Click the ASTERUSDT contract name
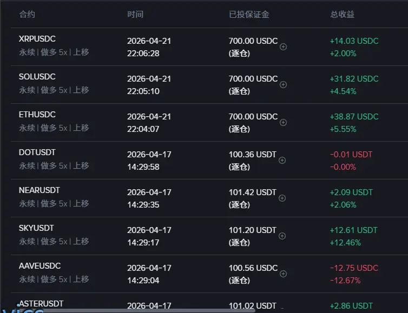The image size is (408, 313). [x=41, y=304]
